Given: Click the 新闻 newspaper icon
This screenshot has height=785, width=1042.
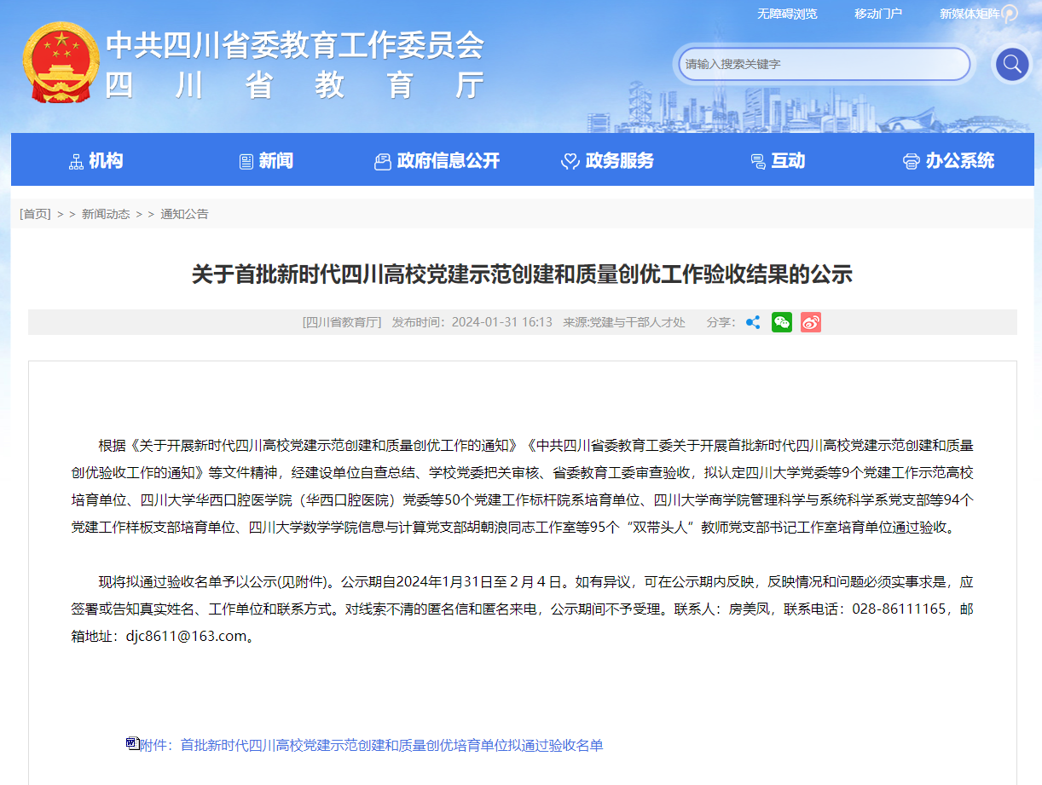Looking at the screenshot, I should pyautogui.click(x=246, y=161).
